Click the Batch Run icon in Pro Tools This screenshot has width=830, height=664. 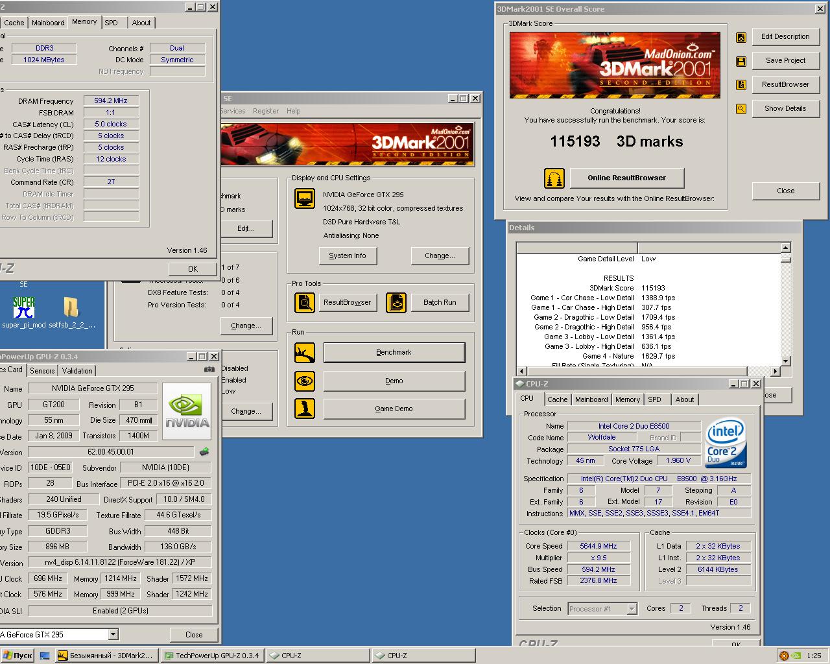(396, 302)
